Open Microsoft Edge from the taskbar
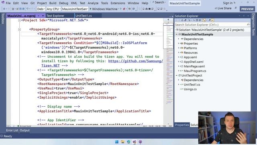Image resolution: width=257 pixels, height=145 pixels. pos(128,142)
